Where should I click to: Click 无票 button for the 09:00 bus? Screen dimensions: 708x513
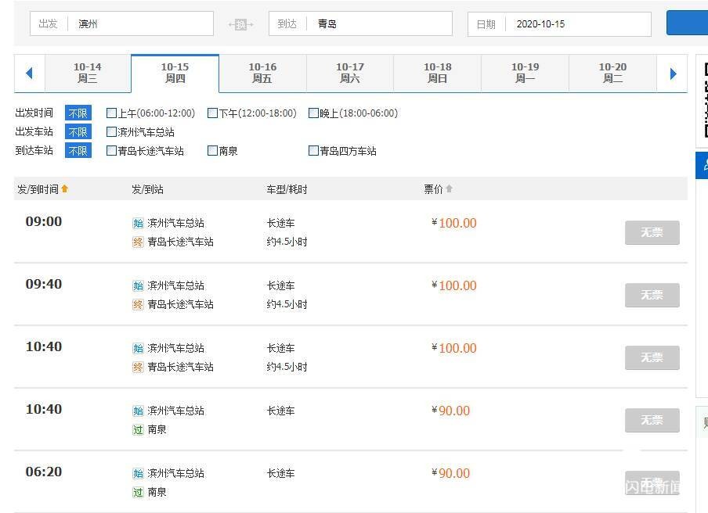pyautogui.click(x=652, y=232)
